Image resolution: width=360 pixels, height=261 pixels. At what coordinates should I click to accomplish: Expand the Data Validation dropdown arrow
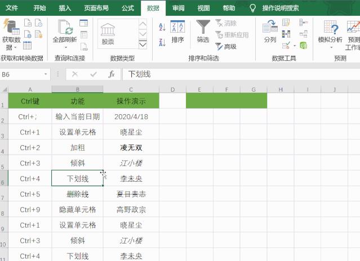(x=295, y=46)
